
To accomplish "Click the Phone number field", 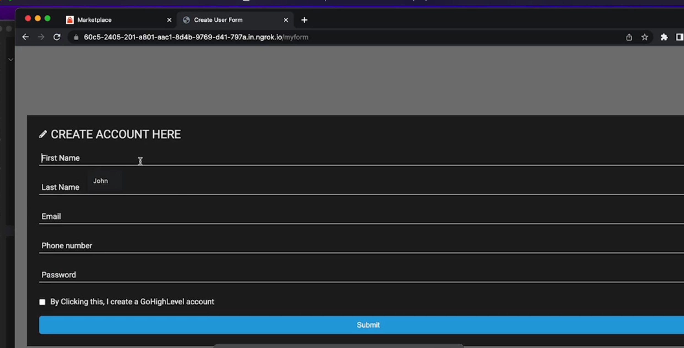I will 358,246.
